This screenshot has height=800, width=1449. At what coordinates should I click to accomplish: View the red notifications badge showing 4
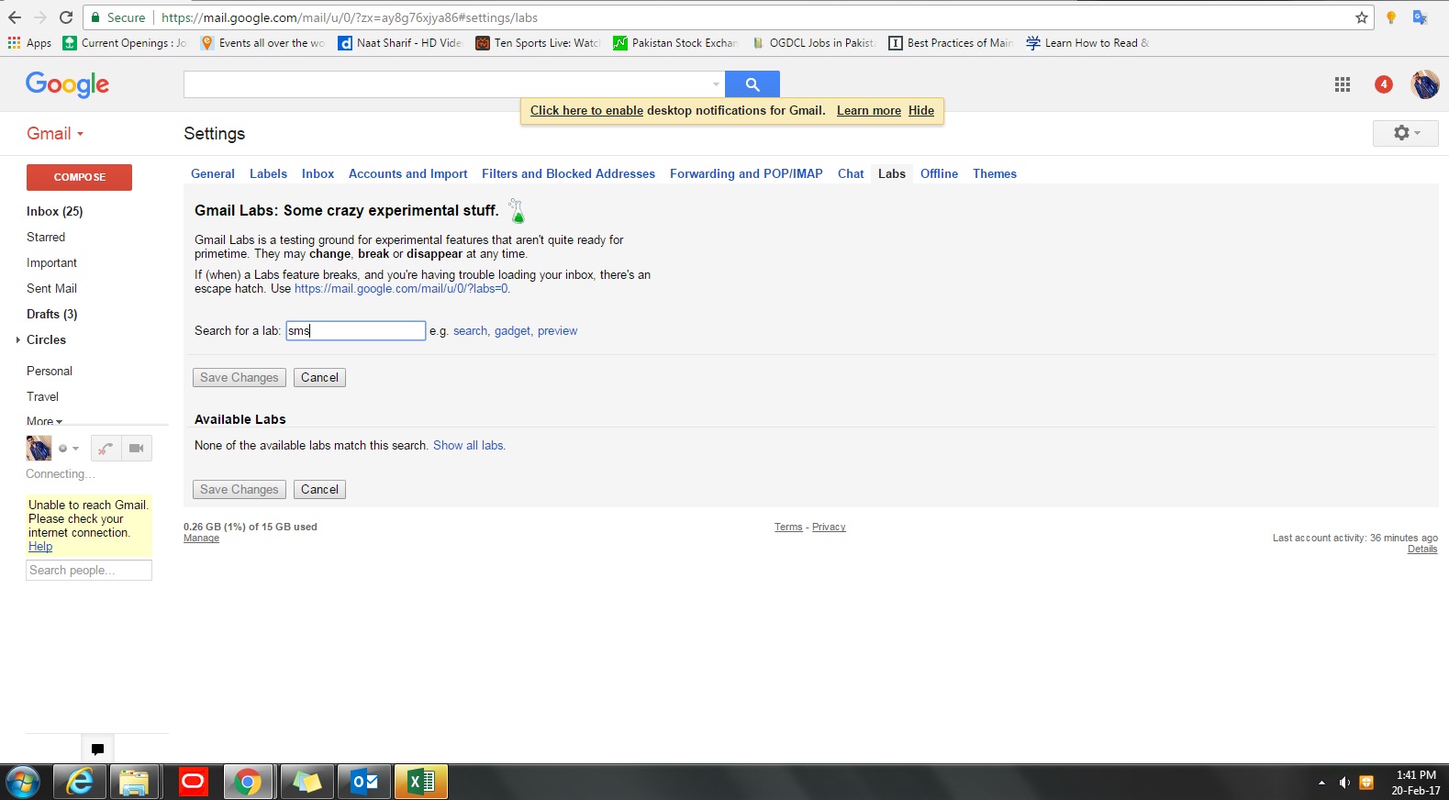[x=1383, y=84]
